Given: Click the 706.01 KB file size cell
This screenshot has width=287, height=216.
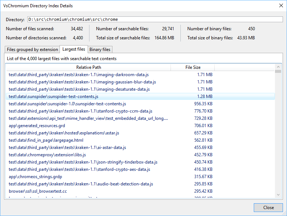Looking at the screenshot, I should [x=203, y=126].
